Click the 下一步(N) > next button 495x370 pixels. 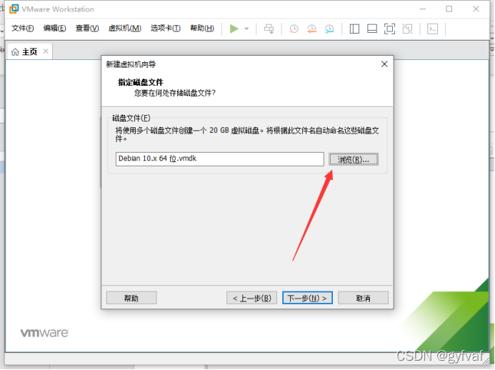[x=307, y=298]
